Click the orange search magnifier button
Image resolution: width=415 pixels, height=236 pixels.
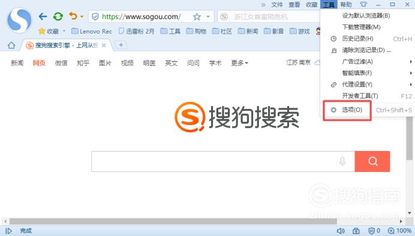pos(372,162)
